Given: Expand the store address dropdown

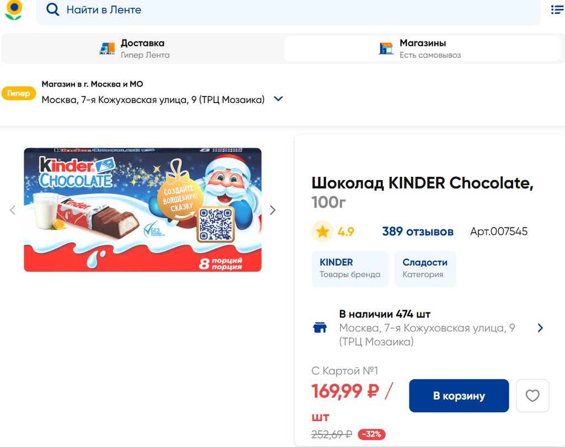Looking at the screenshot, I should click(x=278, y=99).
